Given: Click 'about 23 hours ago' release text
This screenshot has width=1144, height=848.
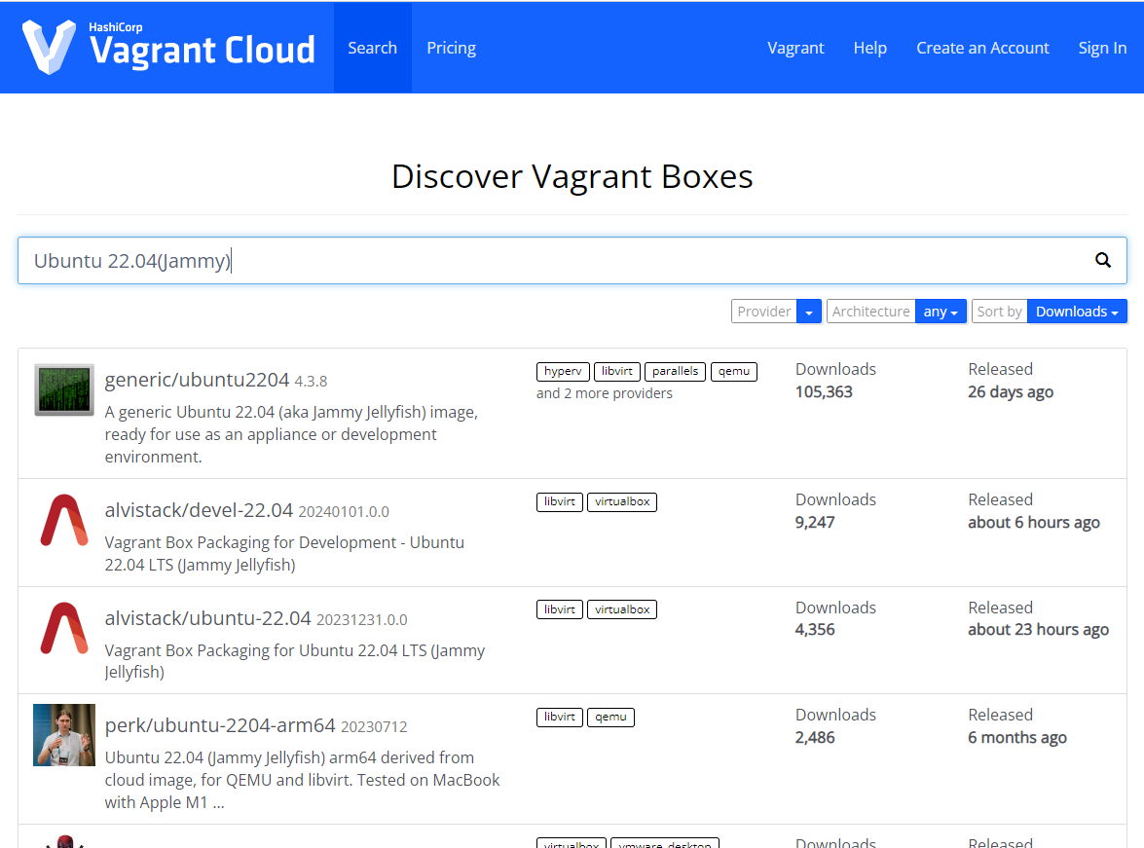Looking at the screenshot, I should pos(1038,630).
